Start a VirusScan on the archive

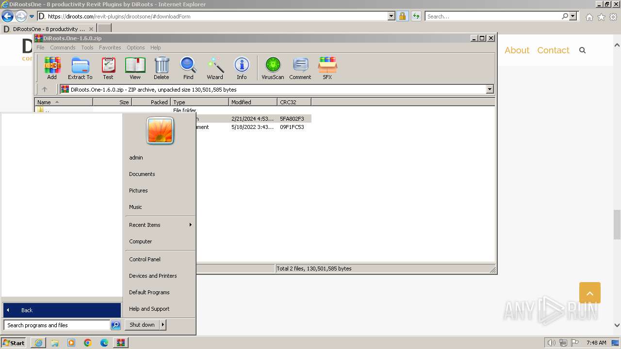(273, 68)
